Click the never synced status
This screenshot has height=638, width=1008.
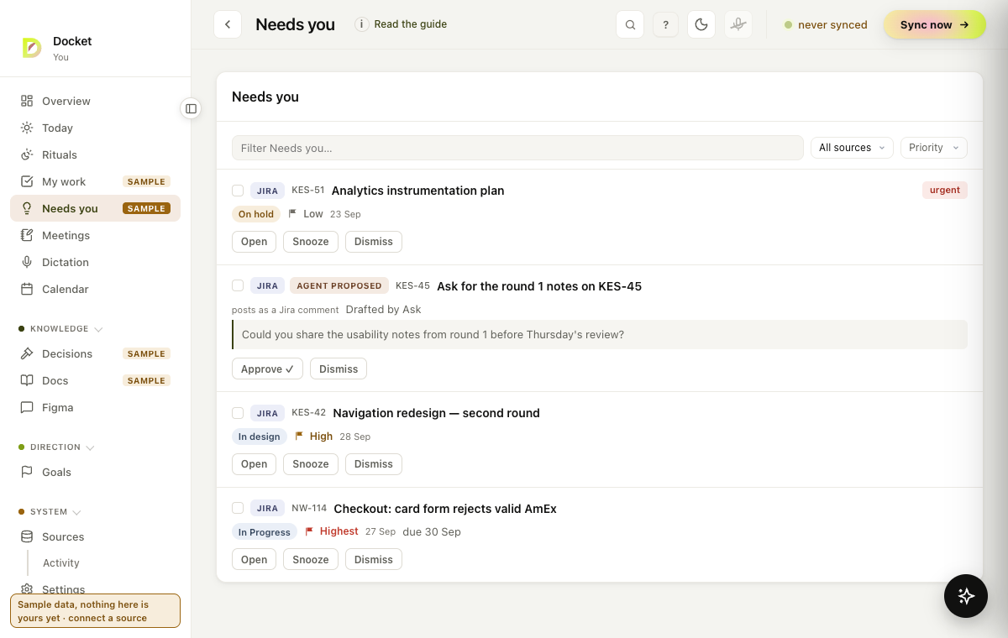826,24
